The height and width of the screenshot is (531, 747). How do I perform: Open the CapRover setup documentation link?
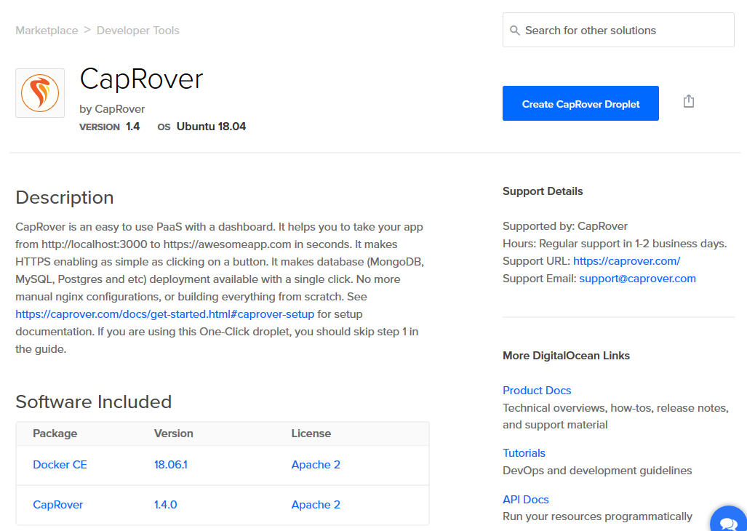tap(166, 314)
